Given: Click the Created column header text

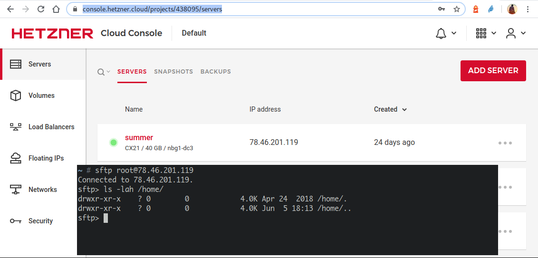Looking at the screenshot, I should (x=385, y=109).
